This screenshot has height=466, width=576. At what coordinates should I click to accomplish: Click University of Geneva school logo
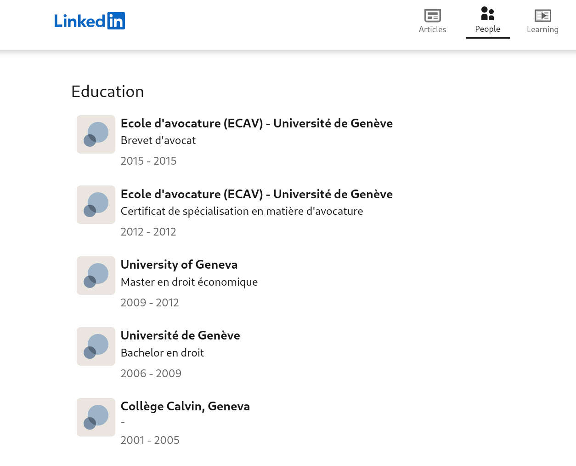click(96, 276)
